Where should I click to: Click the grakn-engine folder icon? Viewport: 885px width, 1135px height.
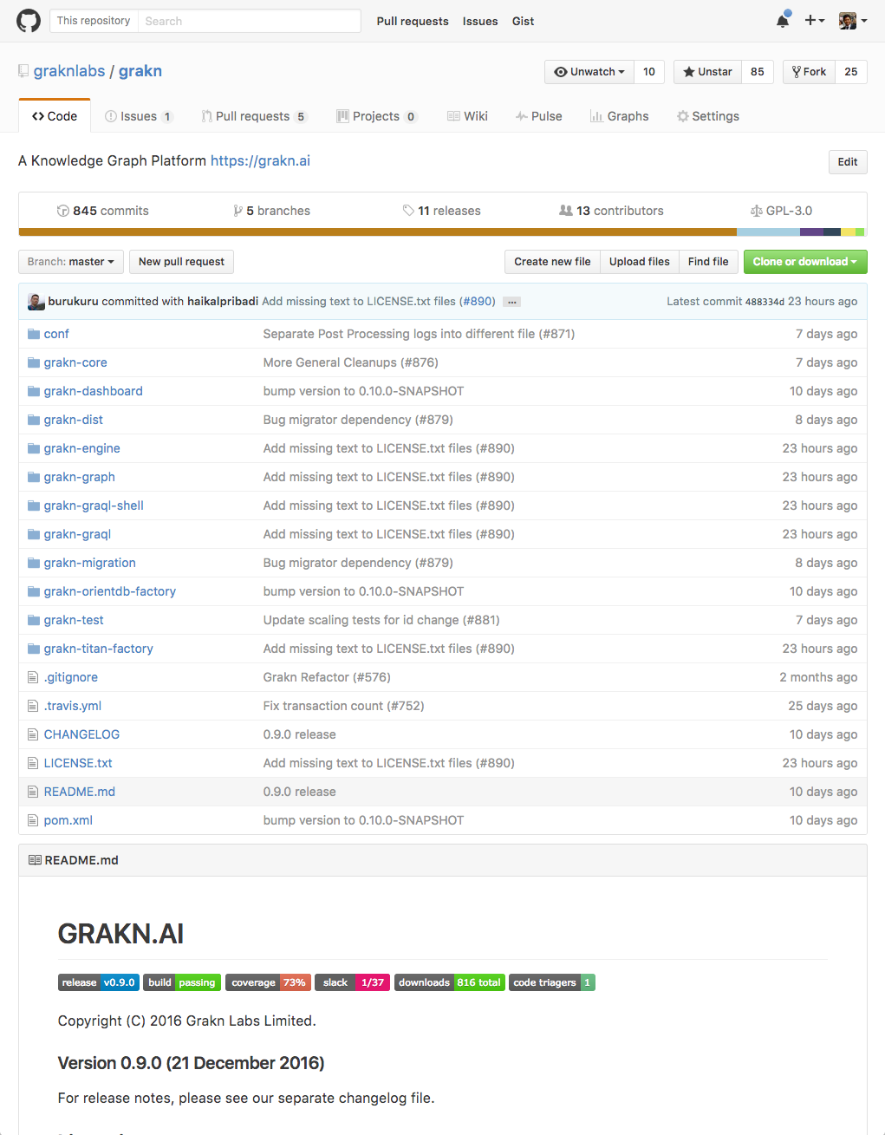(x=34, y=448)
